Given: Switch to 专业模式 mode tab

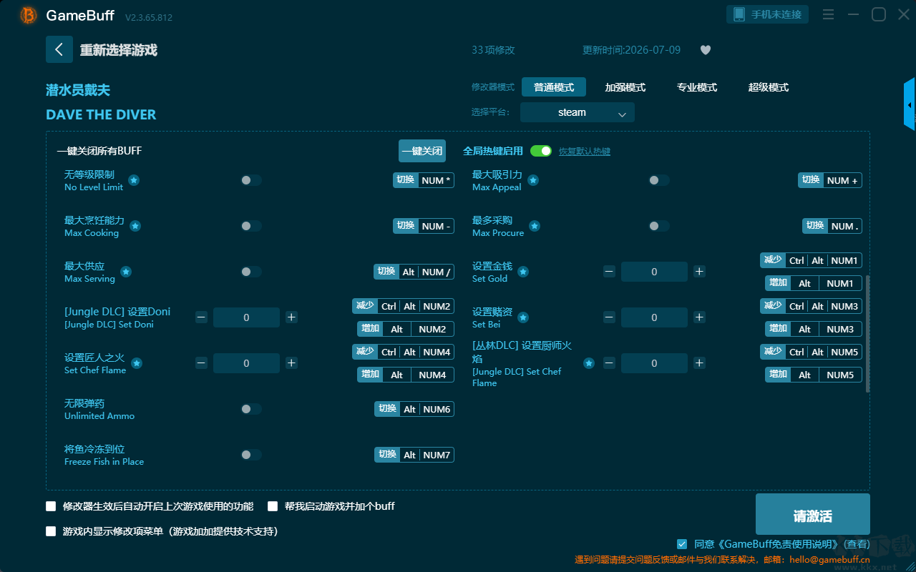Looking at the screenshot, I should pyautogui.click(x=697, y=87).
